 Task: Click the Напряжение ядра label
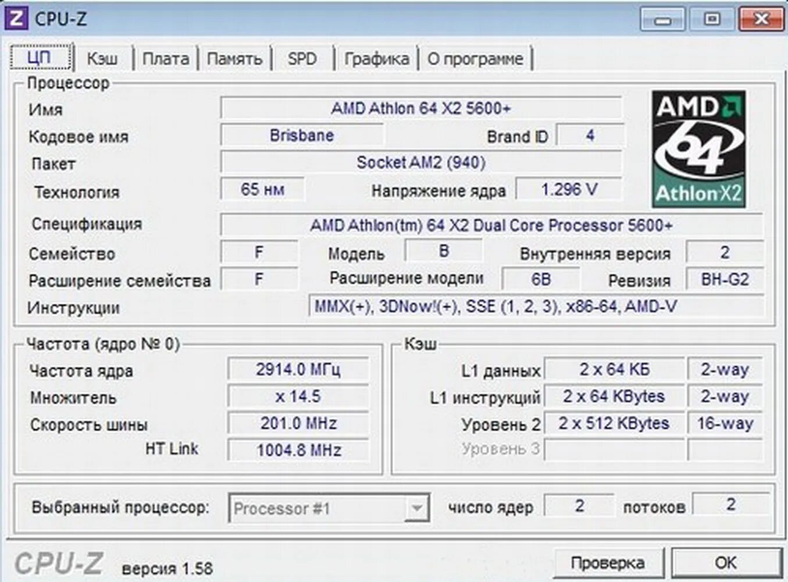pos(438,191)
